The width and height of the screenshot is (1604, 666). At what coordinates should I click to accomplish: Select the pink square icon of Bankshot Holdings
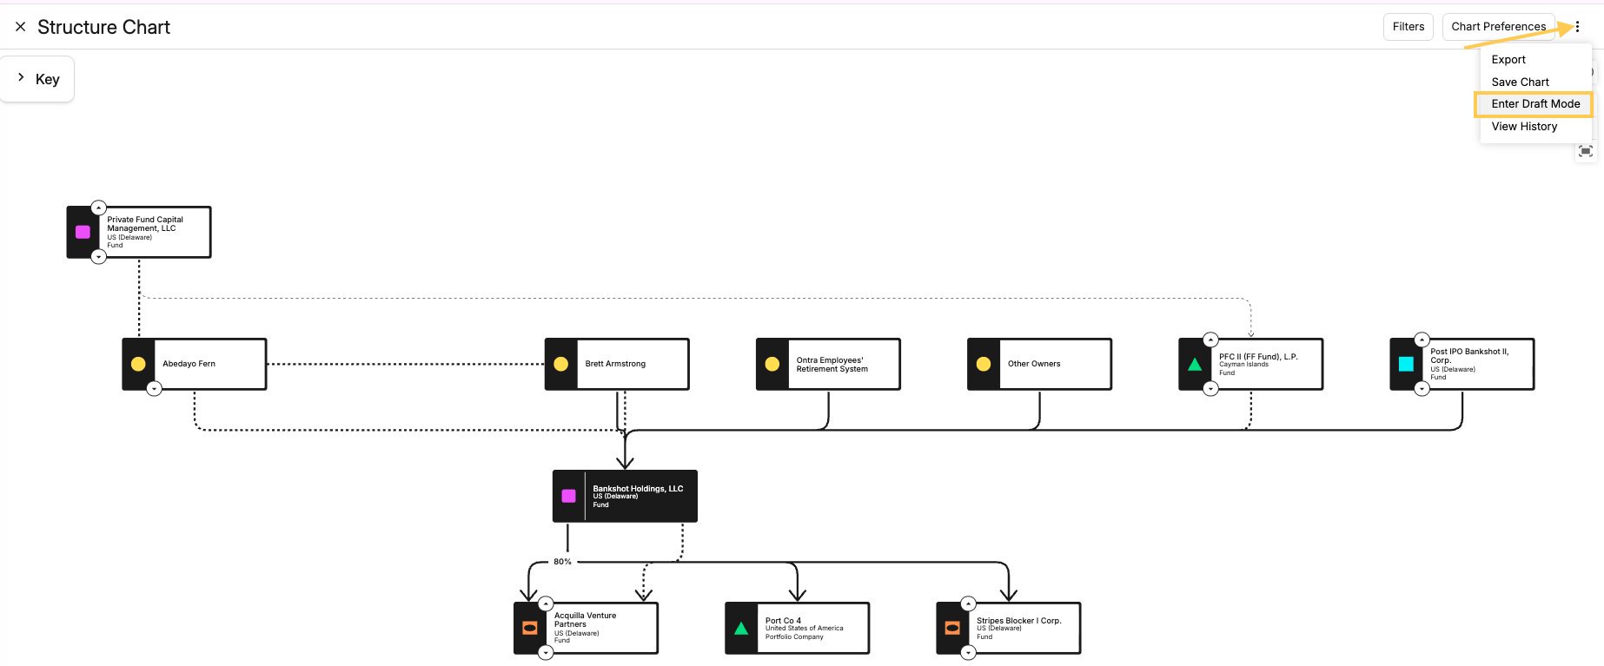(x=569, y=496)
